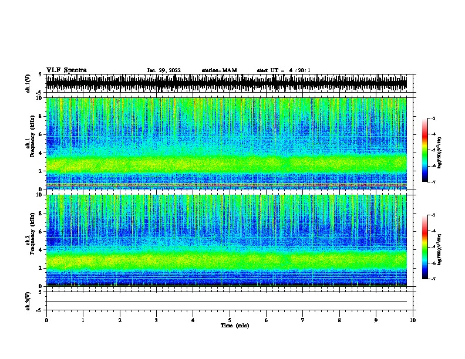
Task: Click the "-6" label on ch.2 color bar
Action: click(433, 263)
